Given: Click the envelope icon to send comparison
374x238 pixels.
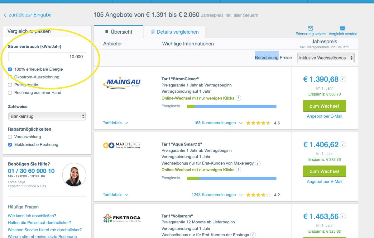Looking at the screenshot, I should 343,28.
